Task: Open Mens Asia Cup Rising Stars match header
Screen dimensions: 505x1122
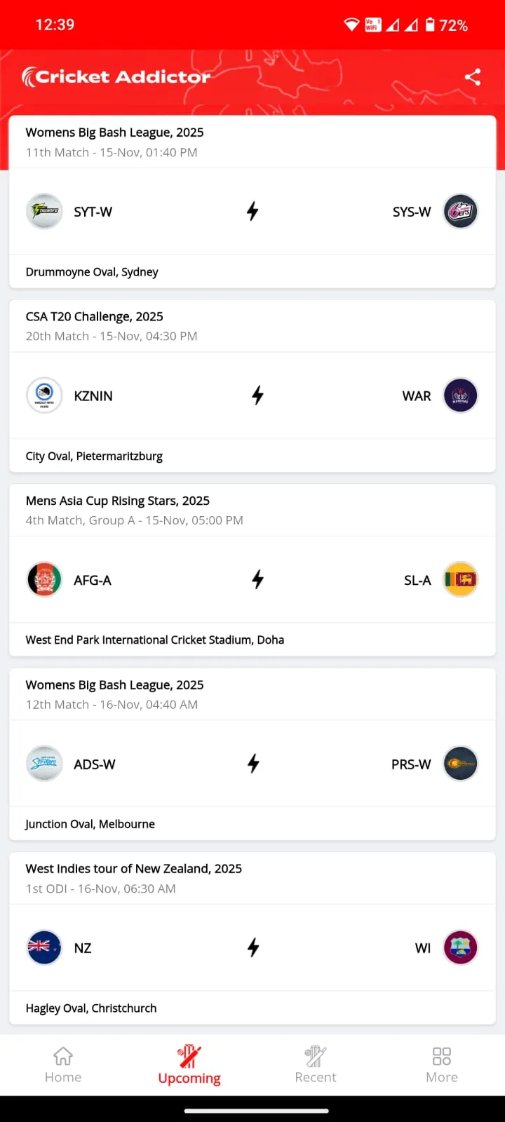Action: coord(135,510)
